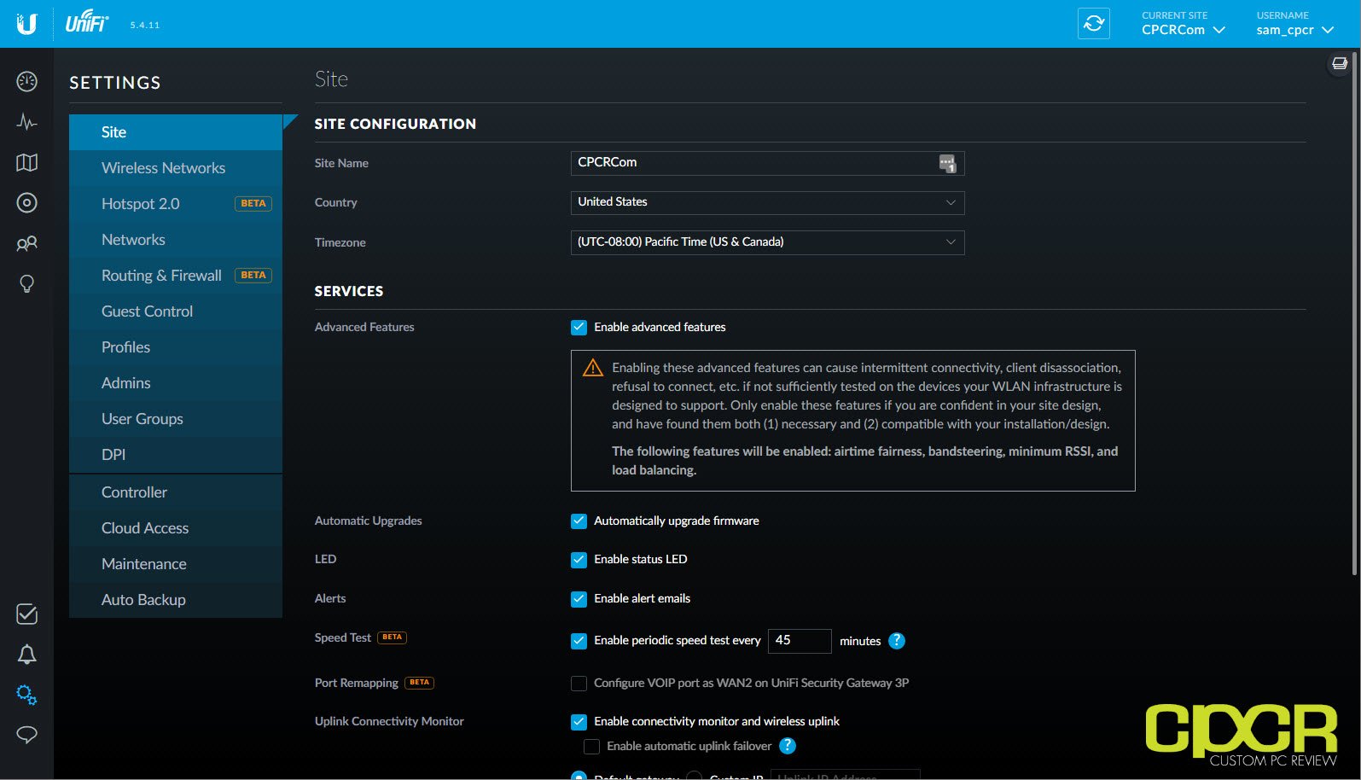The image size is (1361, 780).
Task: Open Guest Control settings
Action: click(x=176, y=311)
